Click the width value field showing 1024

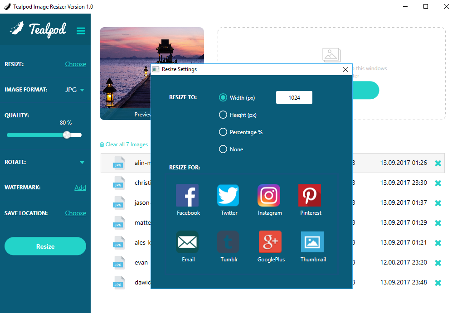click(x=294, y=97)
